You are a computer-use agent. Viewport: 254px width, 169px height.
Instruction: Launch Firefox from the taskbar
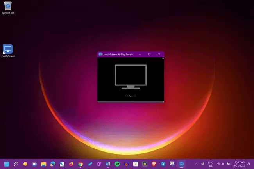(x=71, y=164)
